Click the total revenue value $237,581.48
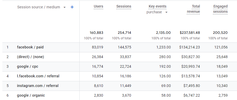The image size is (237, 100). tap(190, 33)
